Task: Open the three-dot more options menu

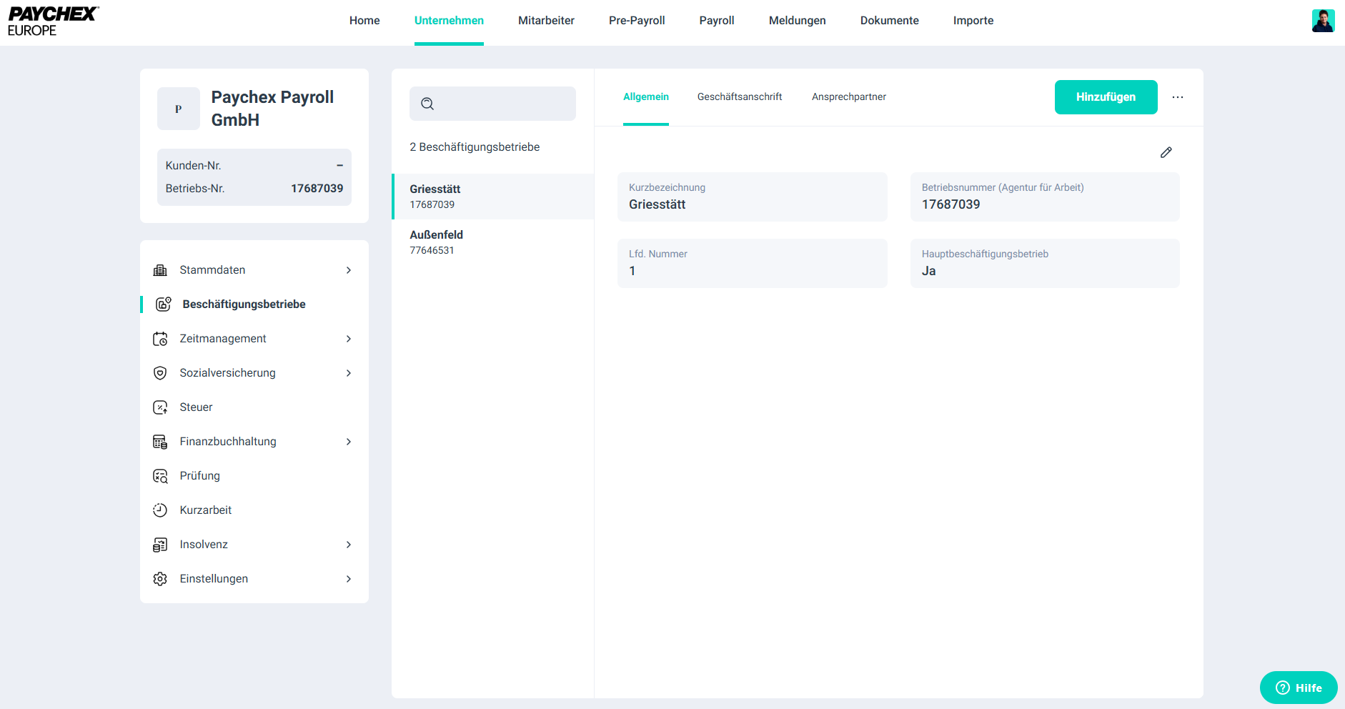Action: pos(1177,97)
